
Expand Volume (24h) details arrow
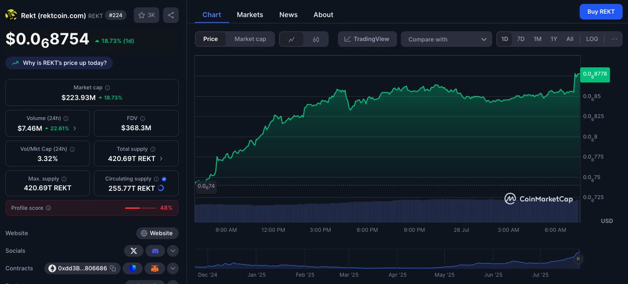[74, 128]
